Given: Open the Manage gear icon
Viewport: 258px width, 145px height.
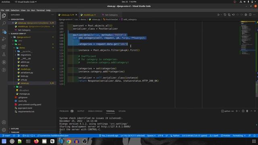Looking at the screenshot, I should (x=4, y=130).
